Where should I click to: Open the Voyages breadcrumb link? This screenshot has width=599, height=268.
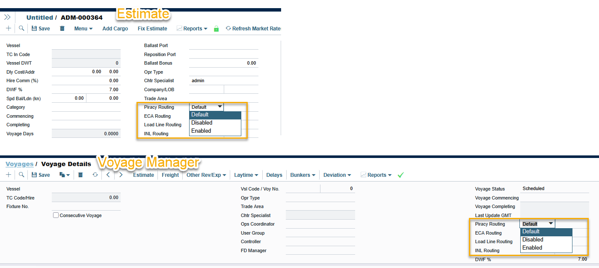point(19,164)
